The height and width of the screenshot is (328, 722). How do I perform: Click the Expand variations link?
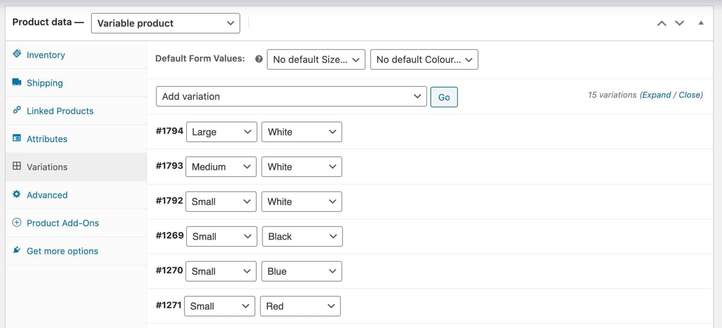[656, 95]
